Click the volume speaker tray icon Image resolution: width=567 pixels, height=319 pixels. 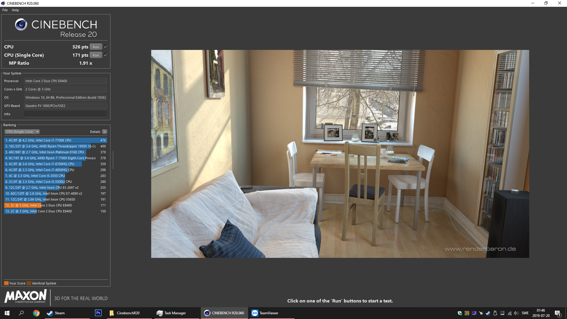(x=516, y=313)
